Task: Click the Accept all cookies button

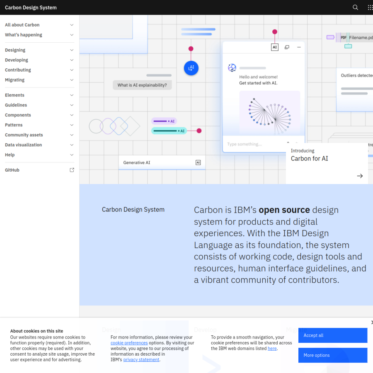Action: 332,335
